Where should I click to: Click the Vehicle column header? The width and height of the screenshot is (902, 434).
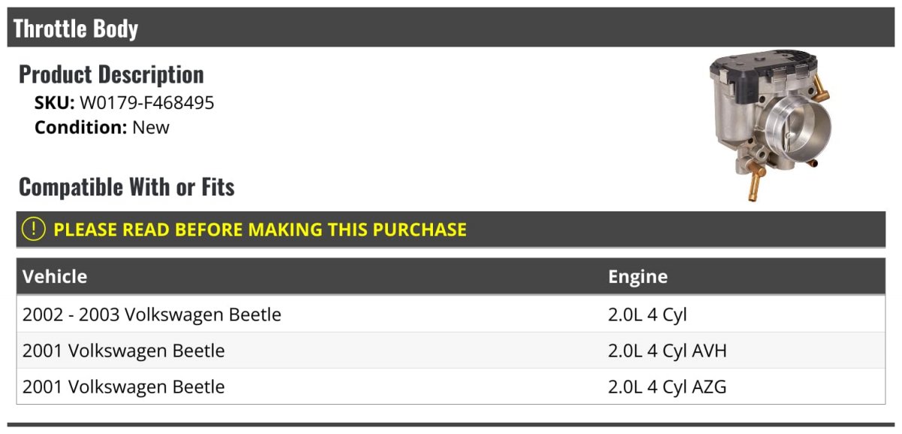coord(55,277)
